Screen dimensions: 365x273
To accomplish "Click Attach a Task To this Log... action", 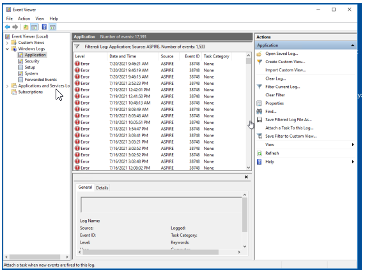I will (x=290, y=128).
